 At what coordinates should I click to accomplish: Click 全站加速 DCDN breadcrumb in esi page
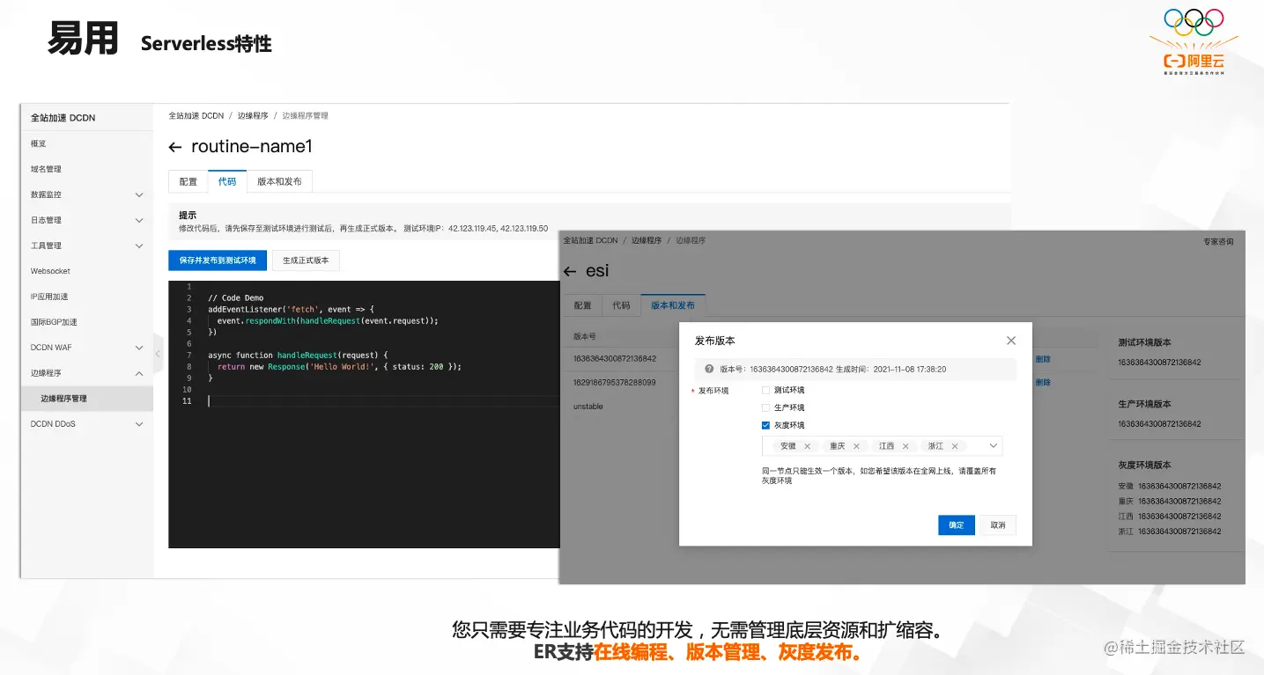(590, 240)
